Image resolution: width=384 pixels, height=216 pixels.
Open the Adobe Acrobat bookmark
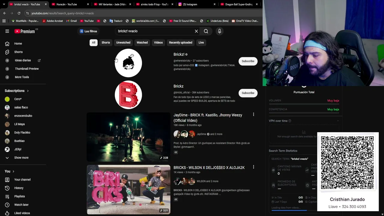[52, 21]
